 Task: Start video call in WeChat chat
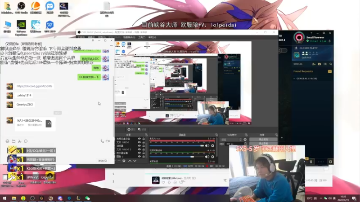(x=108, y=141)
